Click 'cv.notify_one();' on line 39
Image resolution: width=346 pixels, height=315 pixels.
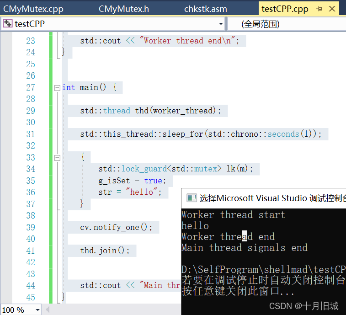point(116,227)
